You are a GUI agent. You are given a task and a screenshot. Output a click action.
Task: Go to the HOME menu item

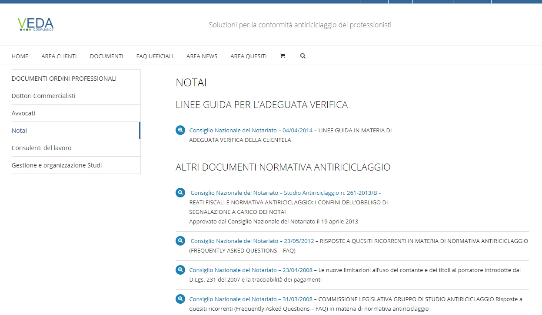(20, 56)
